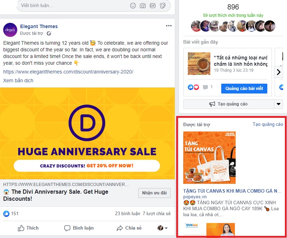Open the POS365 sponsored ad image
287x238 pixels.
click(209, 229)
